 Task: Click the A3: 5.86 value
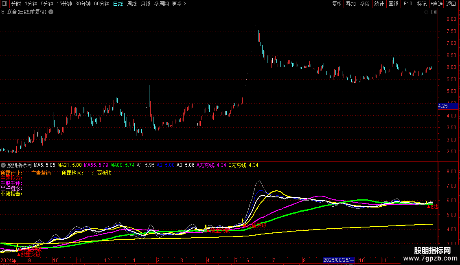click(185, 165)
